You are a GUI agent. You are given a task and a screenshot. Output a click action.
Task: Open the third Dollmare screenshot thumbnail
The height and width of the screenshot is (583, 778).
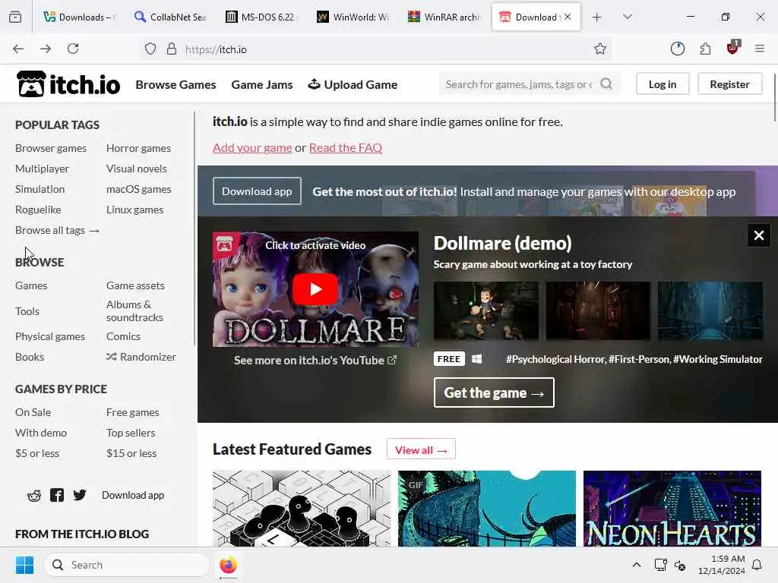click(710, 310)
